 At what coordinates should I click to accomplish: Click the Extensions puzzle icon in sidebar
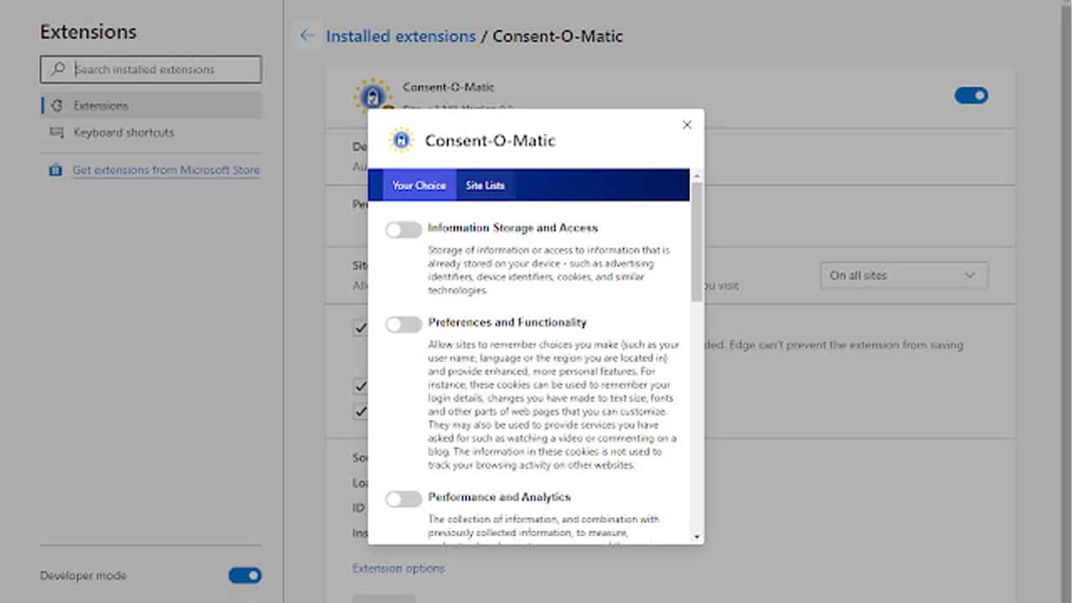[x=56, y=106]
